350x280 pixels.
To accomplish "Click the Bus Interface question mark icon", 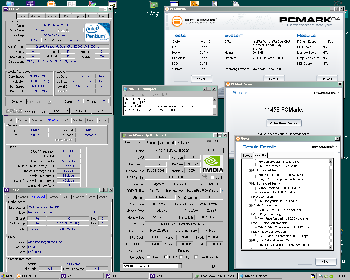I will tap(222, 191).
